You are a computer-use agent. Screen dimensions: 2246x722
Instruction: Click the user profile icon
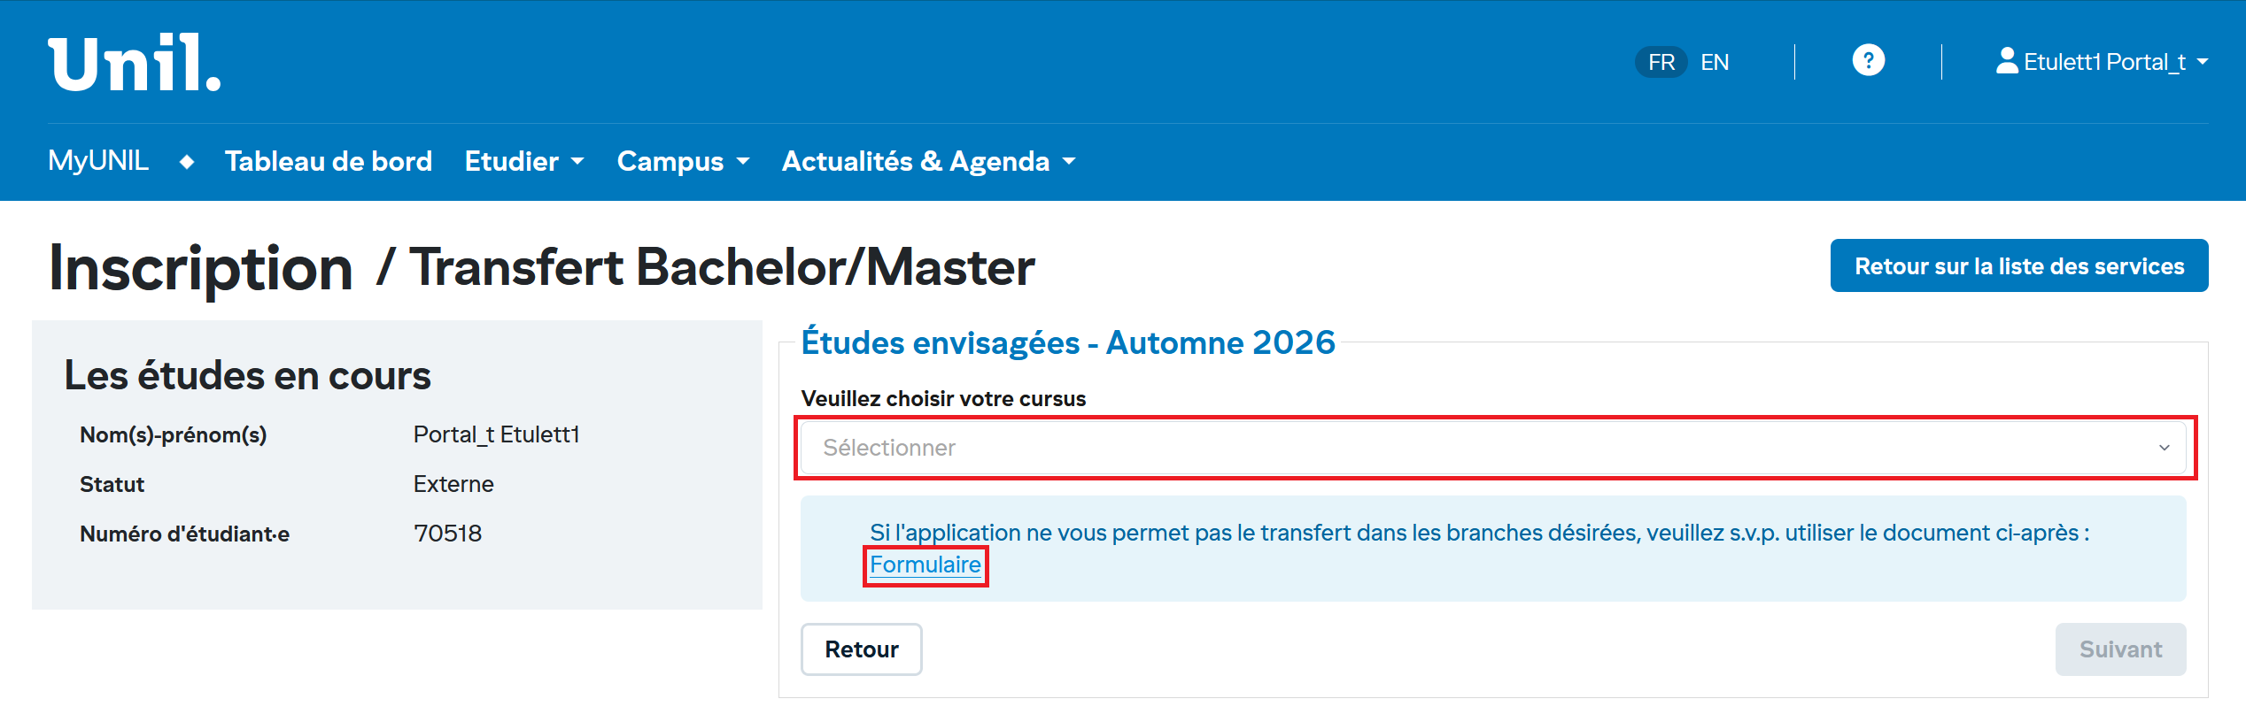[x=2006, y=61]
